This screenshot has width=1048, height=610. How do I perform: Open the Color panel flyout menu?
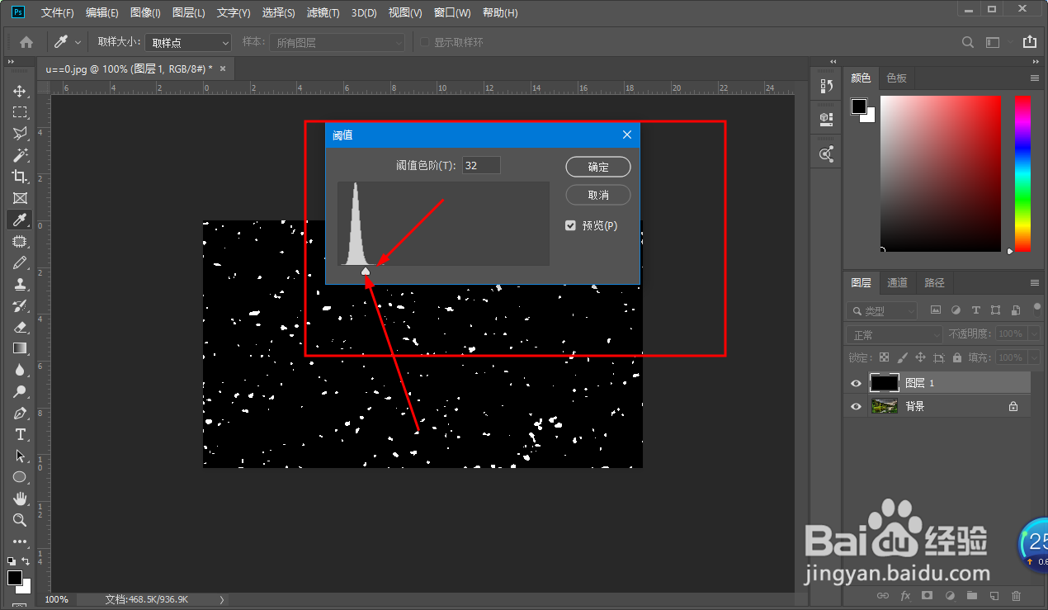[x=1034, y=78]
